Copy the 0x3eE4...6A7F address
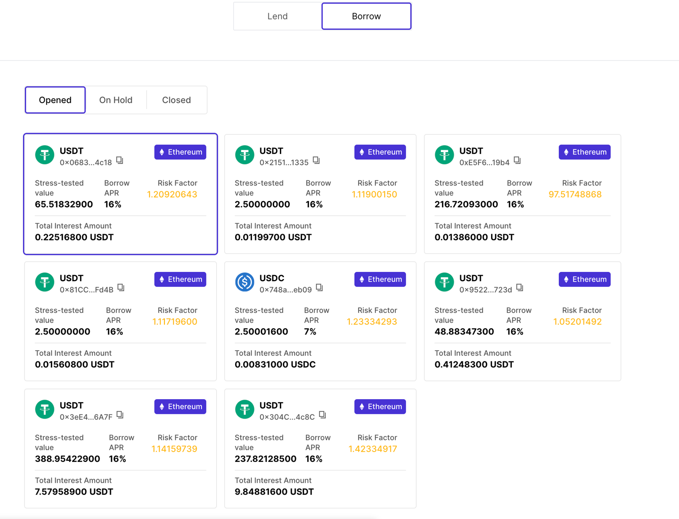 point(120,415)
